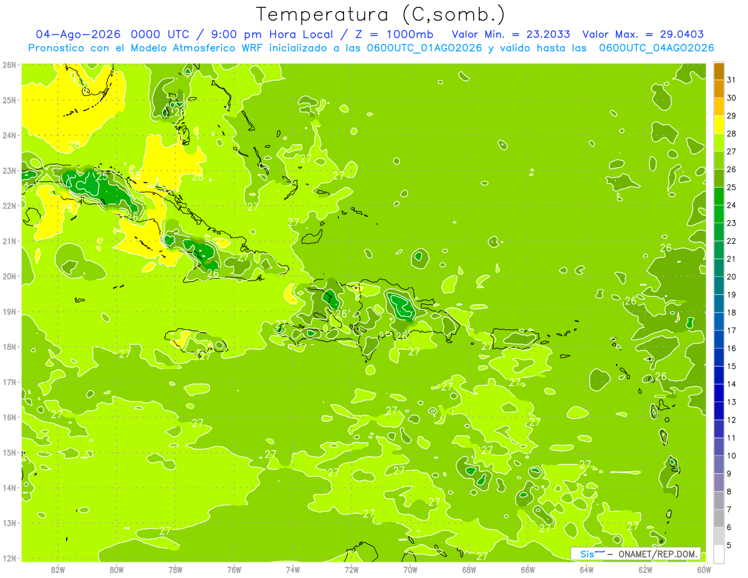Click the '68W' longitude axis label

(469, 569)
